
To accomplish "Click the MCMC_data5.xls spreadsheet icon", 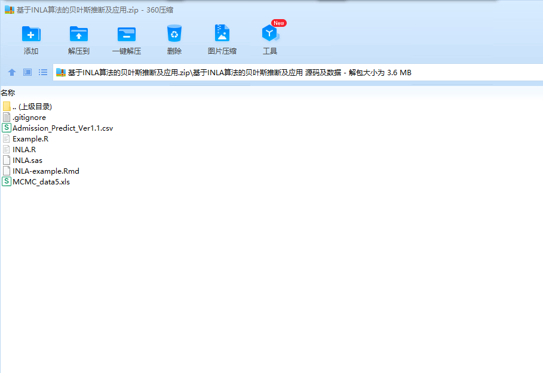I will 7,181.
